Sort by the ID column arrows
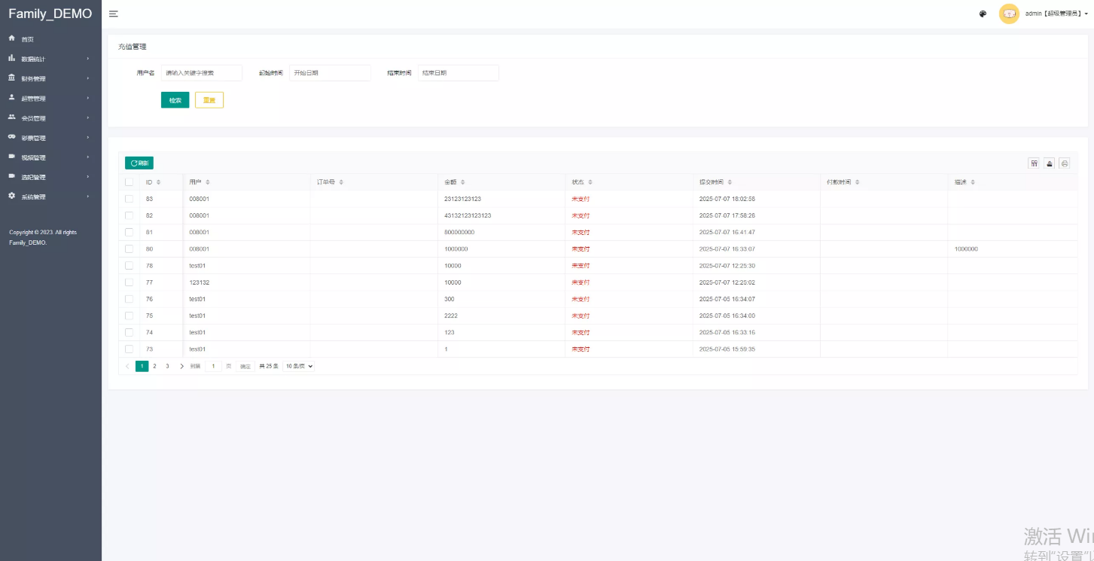1094x561 pixels. (x=158, y=182)
